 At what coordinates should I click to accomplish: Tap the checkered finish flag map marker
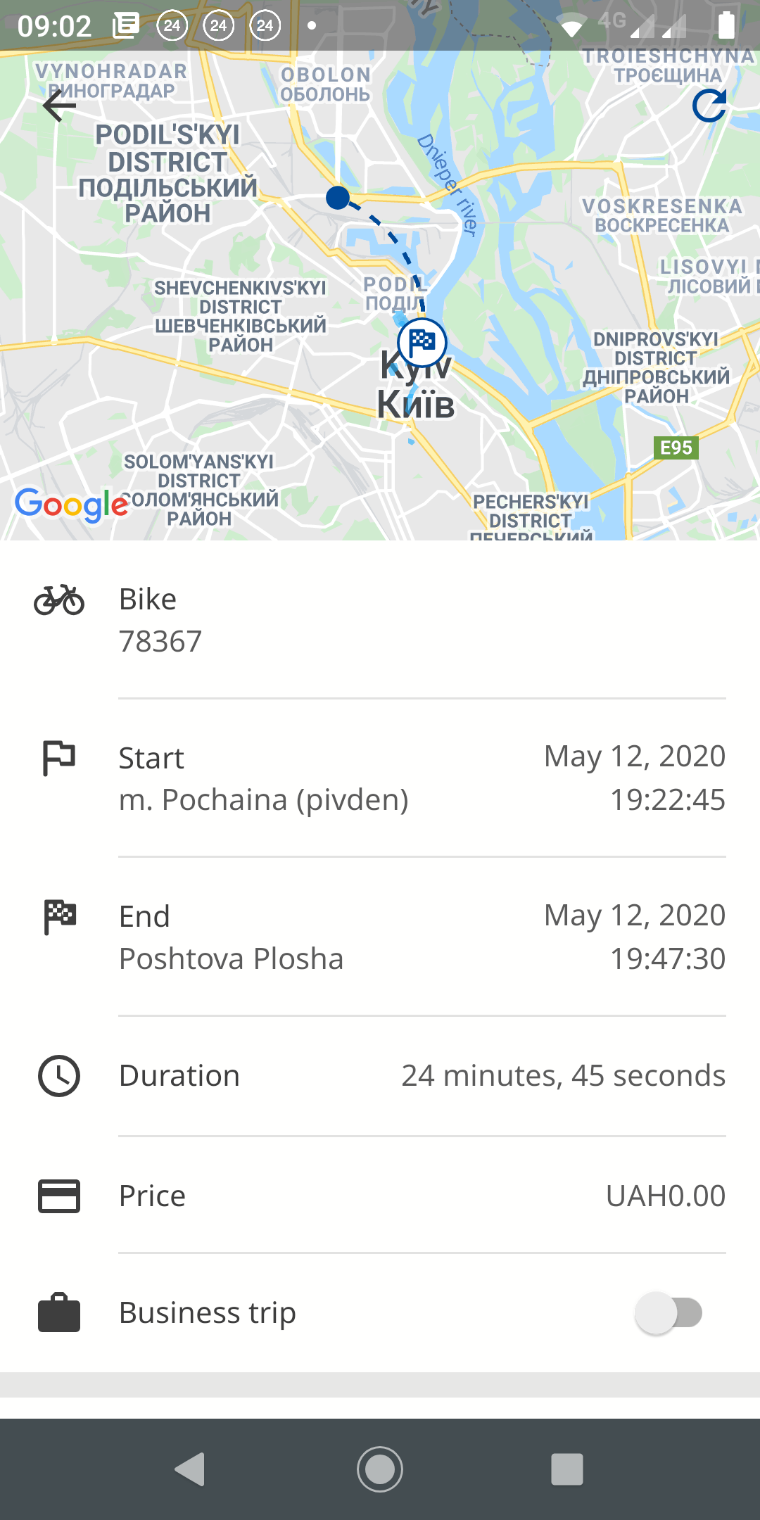coord(422,343)
